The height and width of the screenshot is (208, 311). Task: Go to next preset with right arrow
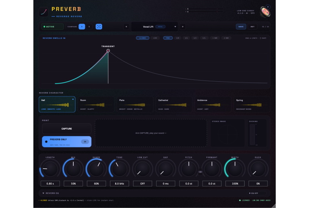(183, 26)
